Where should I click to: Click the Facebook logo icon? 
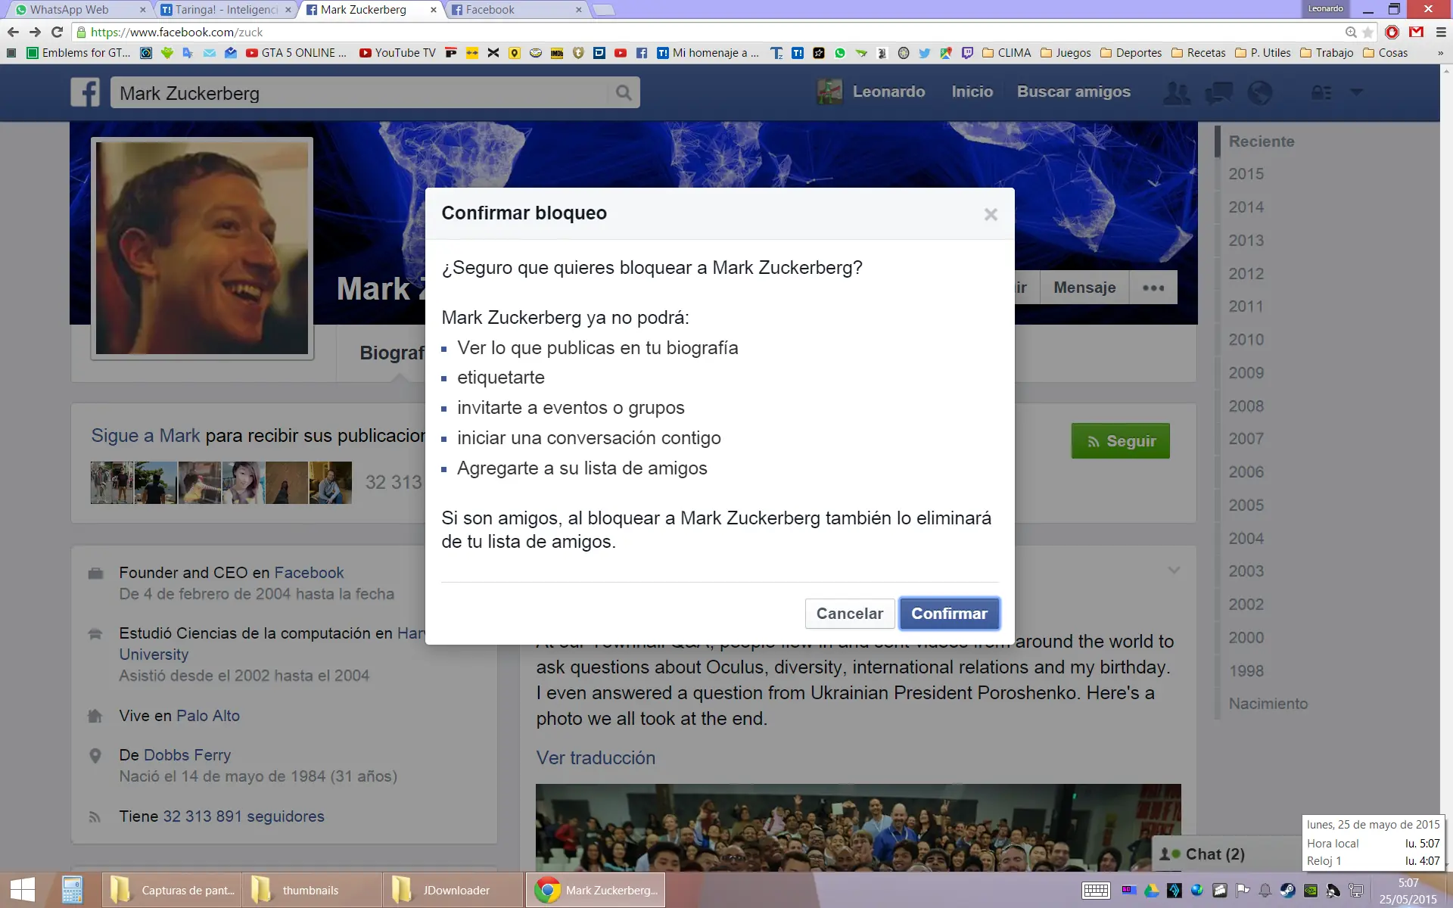(85, 92)
